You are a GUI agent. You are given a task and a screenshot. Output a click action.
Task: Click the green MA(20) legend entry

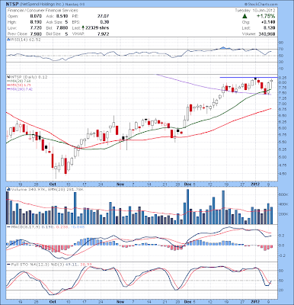(x=20, y=81)
